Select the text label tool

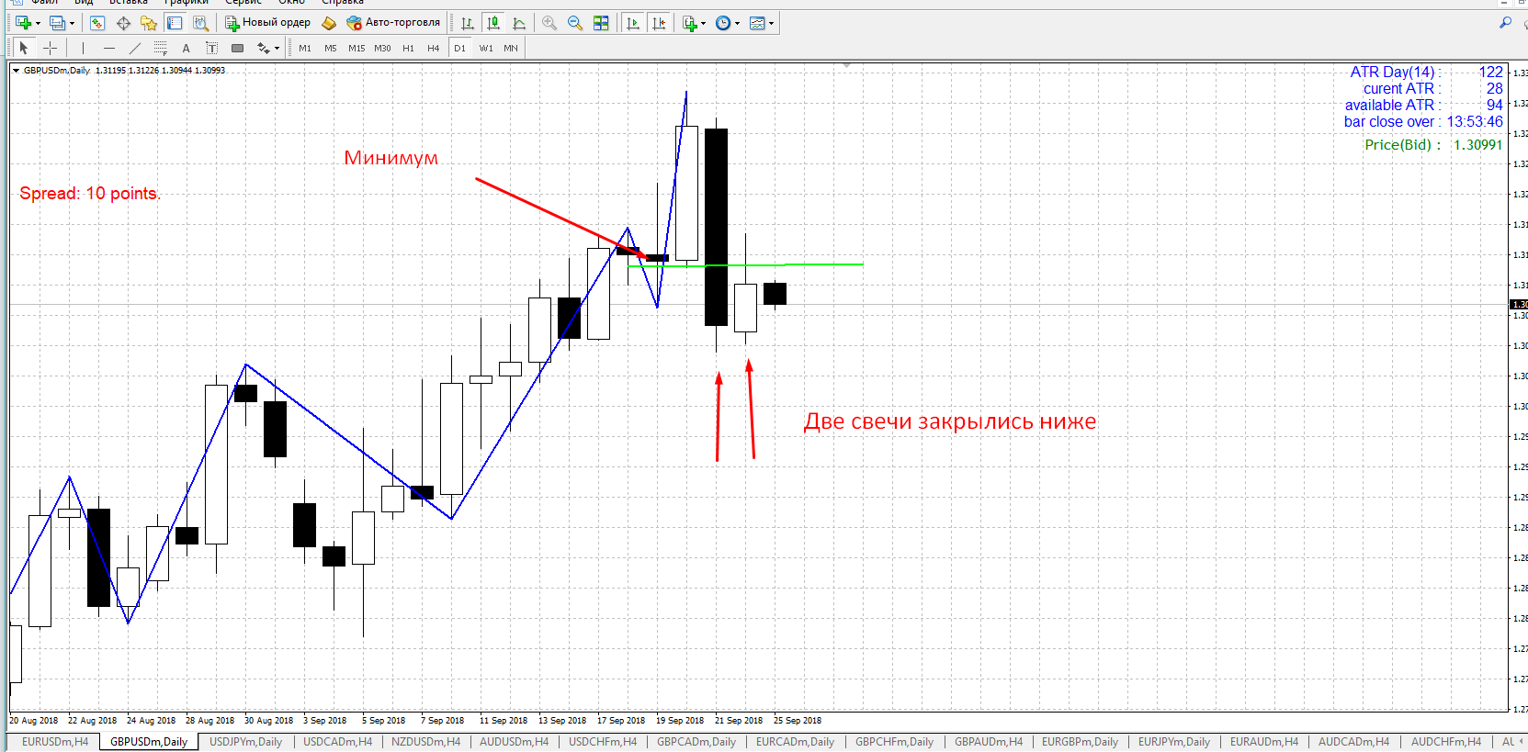pos(211,48)
